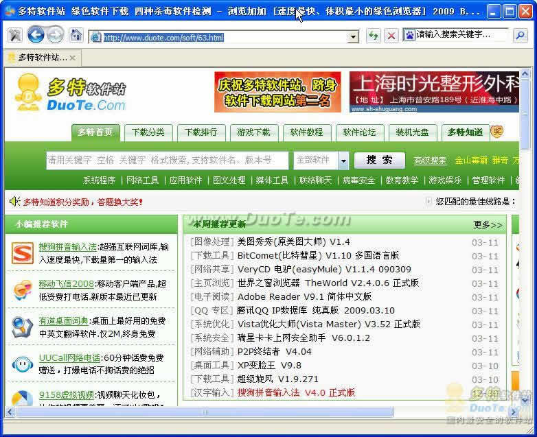Click the vertical scrollbar up arrow
The height and width of the screenshot is (437, 537).
pyautogui.click(x=525, y=74)
